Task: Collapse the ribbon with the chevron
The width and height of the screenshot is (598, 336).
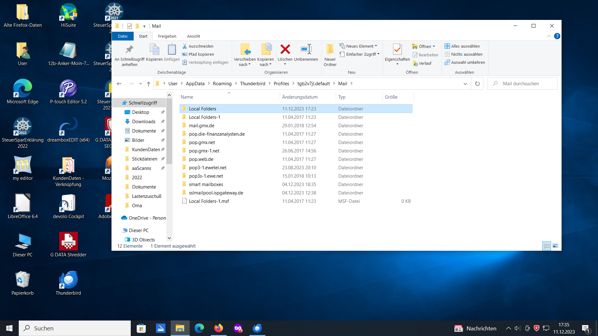Action: (x=549, y=36)
